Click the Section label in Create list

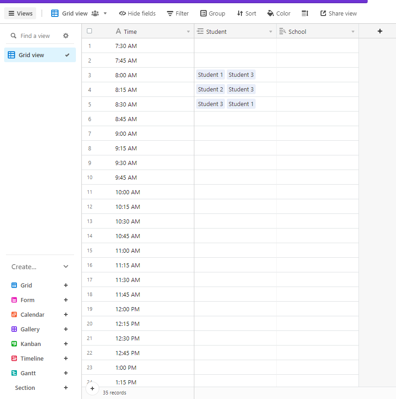point(25,388)
